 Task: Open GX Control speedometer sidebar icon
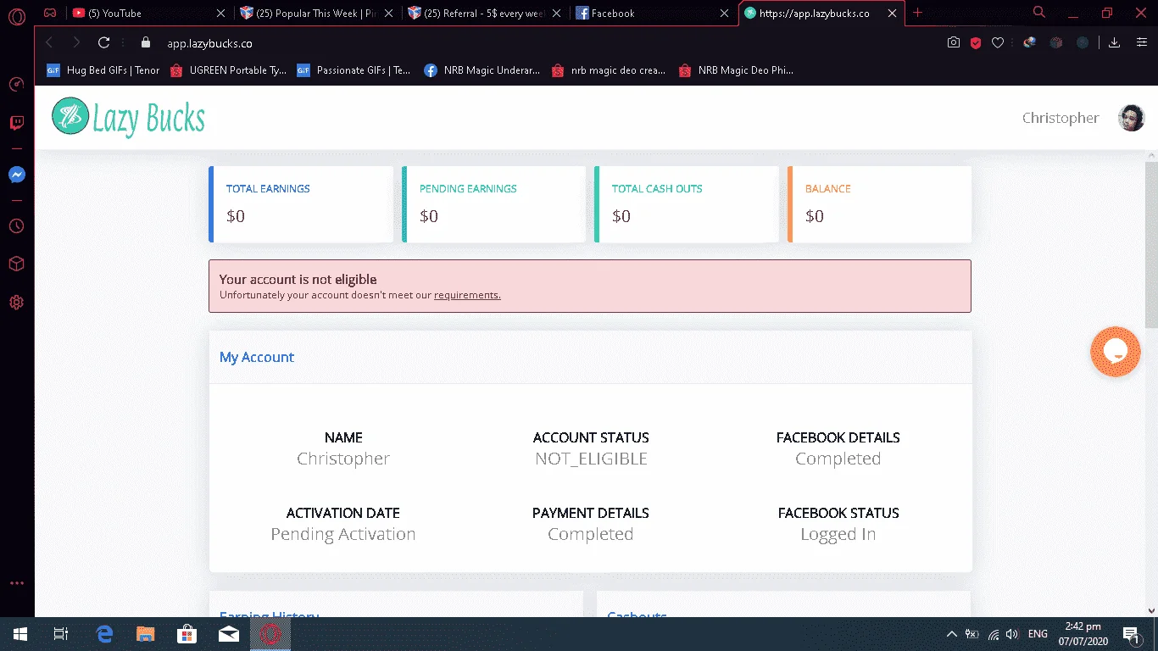[16, 84]
